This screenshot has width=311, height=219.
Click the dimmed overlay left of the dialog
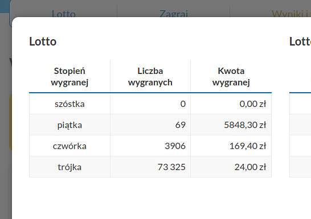[x=6, y=119]
